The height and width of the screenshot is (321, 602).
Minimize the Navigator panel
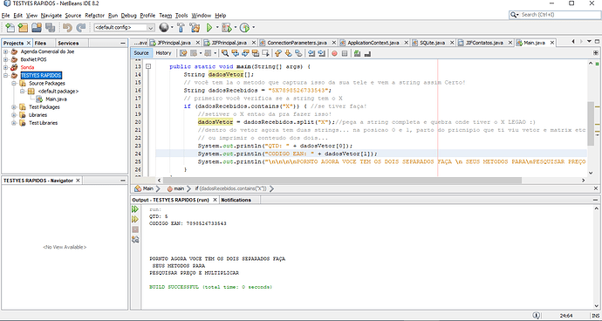point(123,180)
